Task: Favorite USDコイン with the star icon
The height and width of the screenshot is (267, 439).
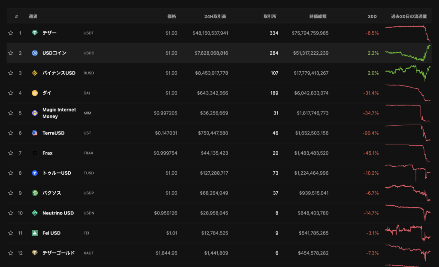Action: [11, 53]
